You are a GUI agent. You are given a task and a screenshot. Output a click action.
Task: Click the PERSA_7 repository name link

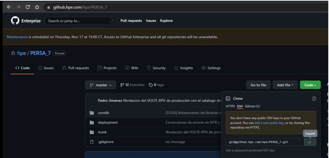click(x=40, y=53)
